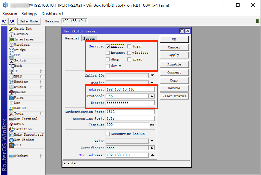Click the Cancel button
The height and width of the screenshot is (175, 261).
point(174,47)
